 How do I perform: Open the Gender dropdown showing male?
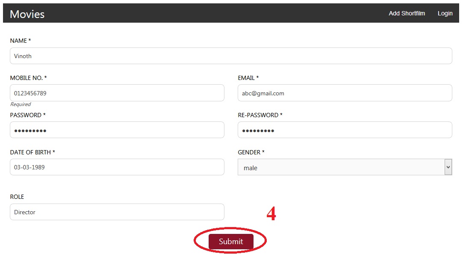coord(345,168)
